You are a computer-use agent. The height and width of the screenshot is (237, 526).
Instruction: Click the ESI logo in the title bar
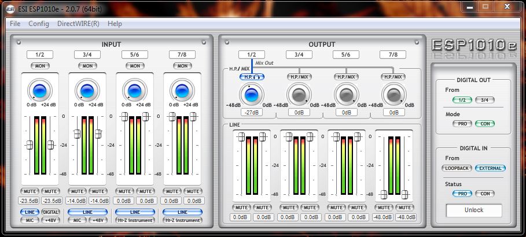click(10, 9)
